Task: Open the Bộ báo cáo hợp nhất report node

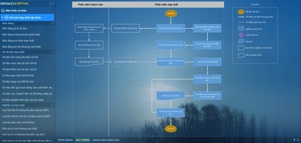Action: tap(171, 96)
